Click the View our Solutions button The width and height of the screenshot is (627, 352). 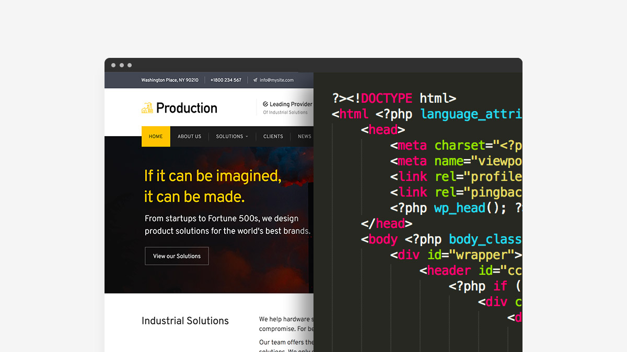177,256
